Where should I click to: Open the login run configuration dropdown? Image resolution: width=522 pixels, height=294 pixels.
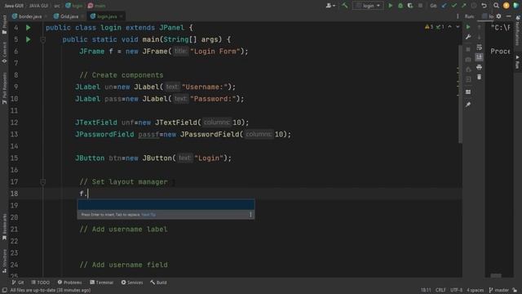tap(368, 6)
